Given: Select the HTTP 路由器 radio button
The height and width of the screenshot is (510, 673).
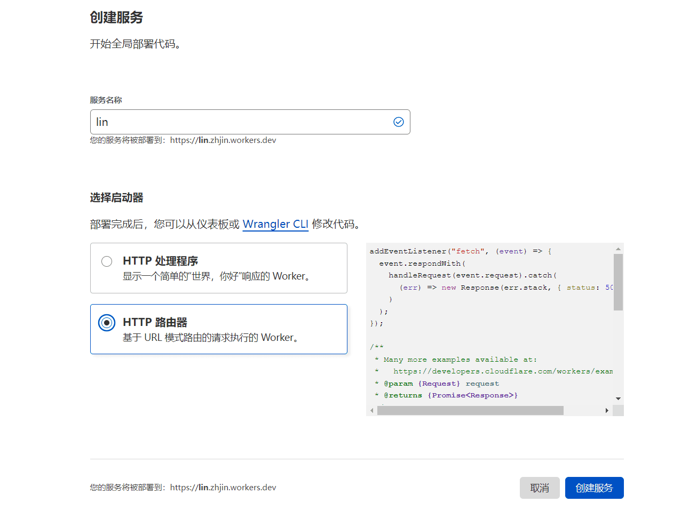Looking at the screenshot, I should click(x=107, y=323).
